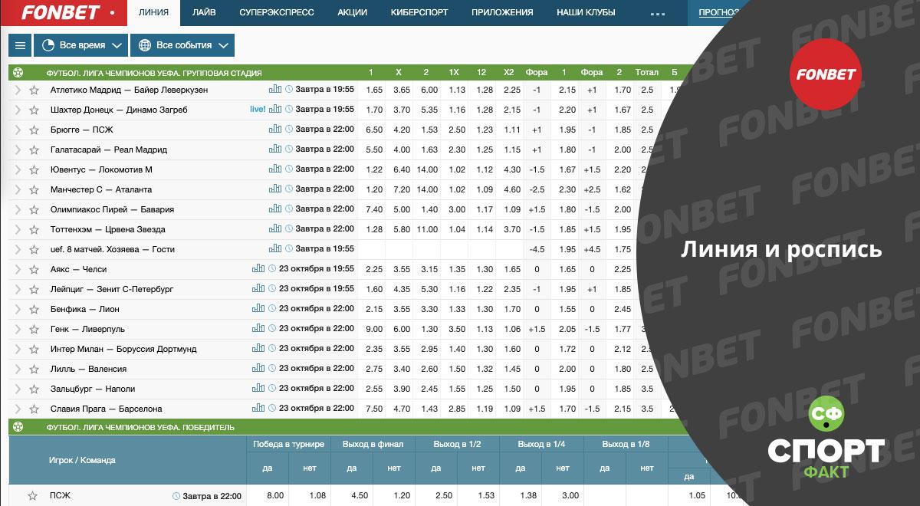Select 8.00 odds for ПСЖ tournament win
This screenshot has width=920, height=506.
[274, 496]
